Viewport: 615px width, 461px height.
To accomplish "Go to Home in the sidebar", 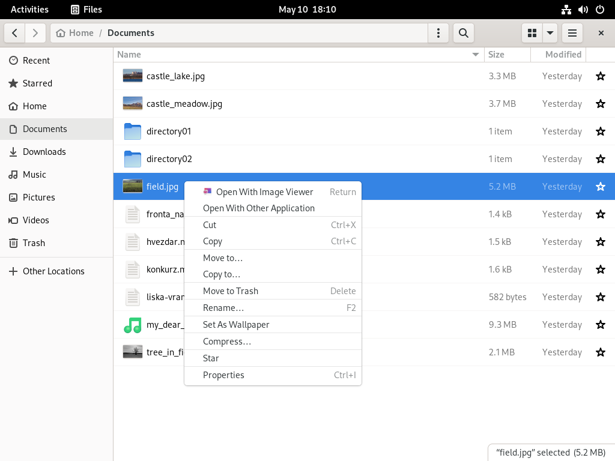I will 56,106.
